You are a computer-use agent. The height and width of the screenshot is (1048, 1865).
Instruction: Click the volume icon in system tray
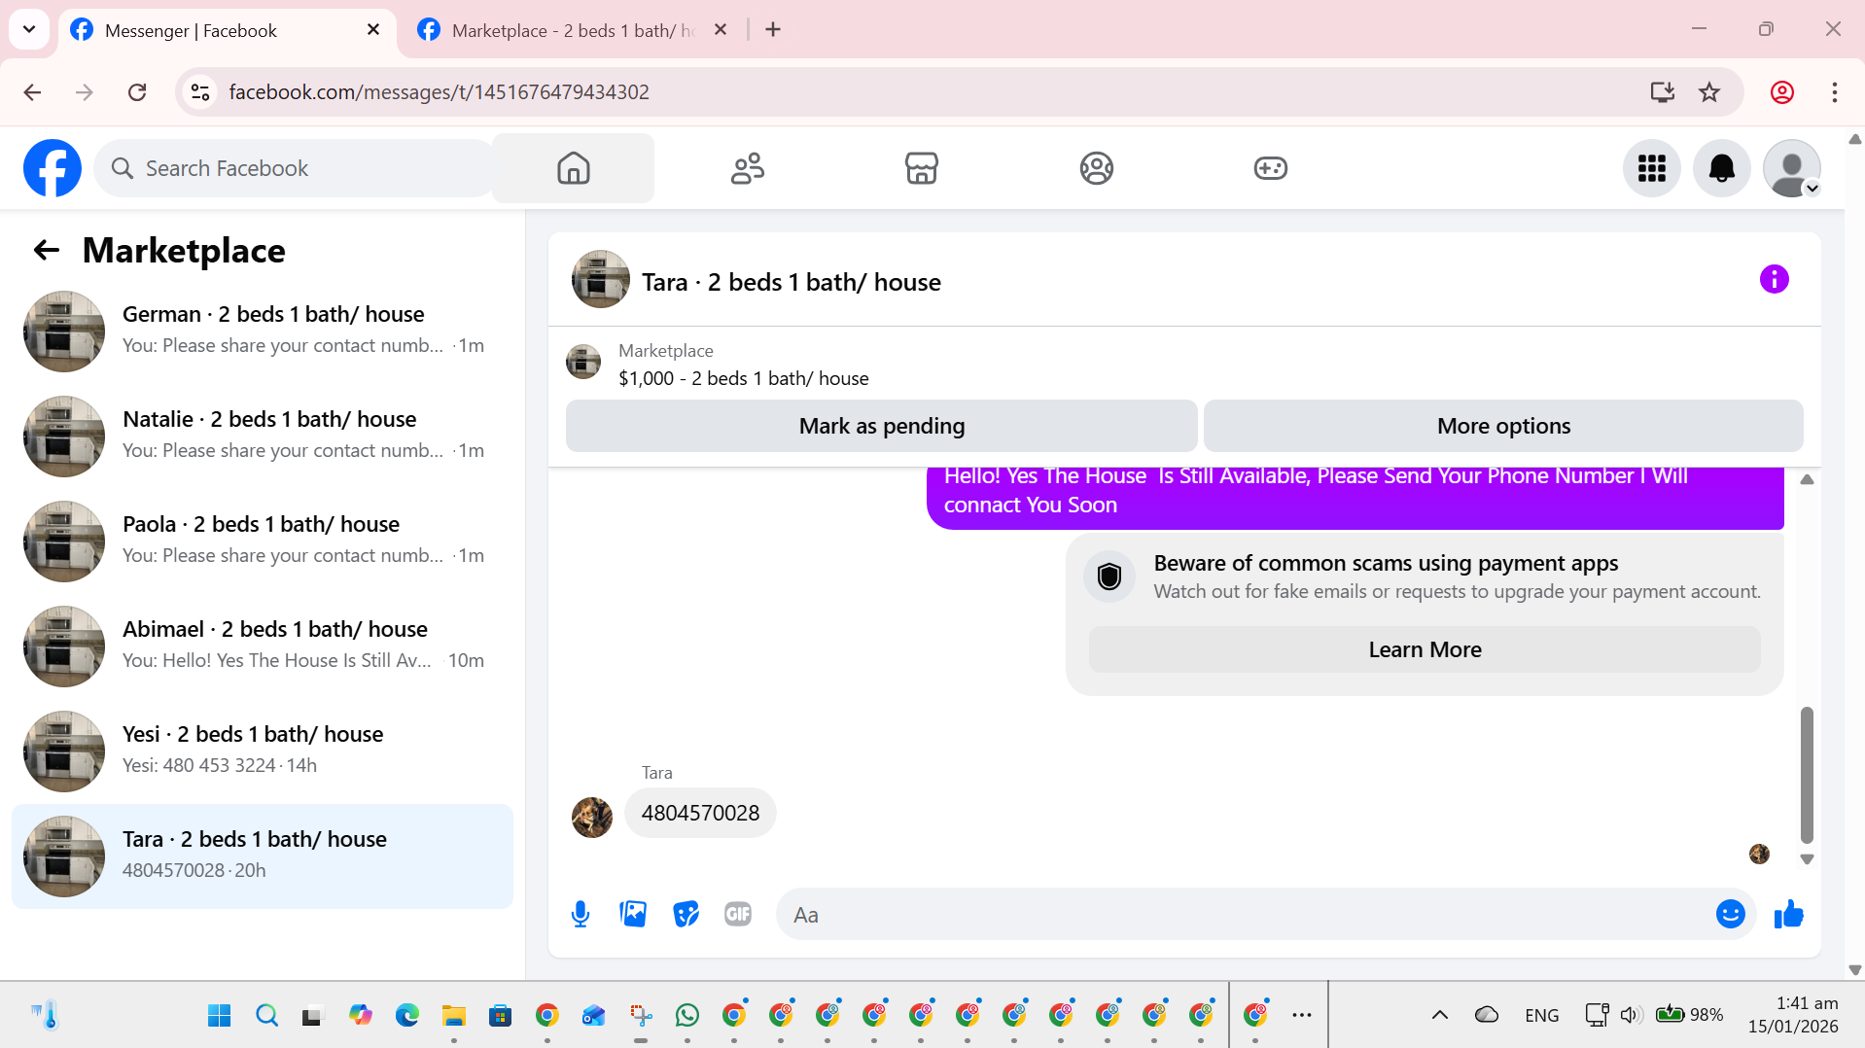click(1632, 1016)
